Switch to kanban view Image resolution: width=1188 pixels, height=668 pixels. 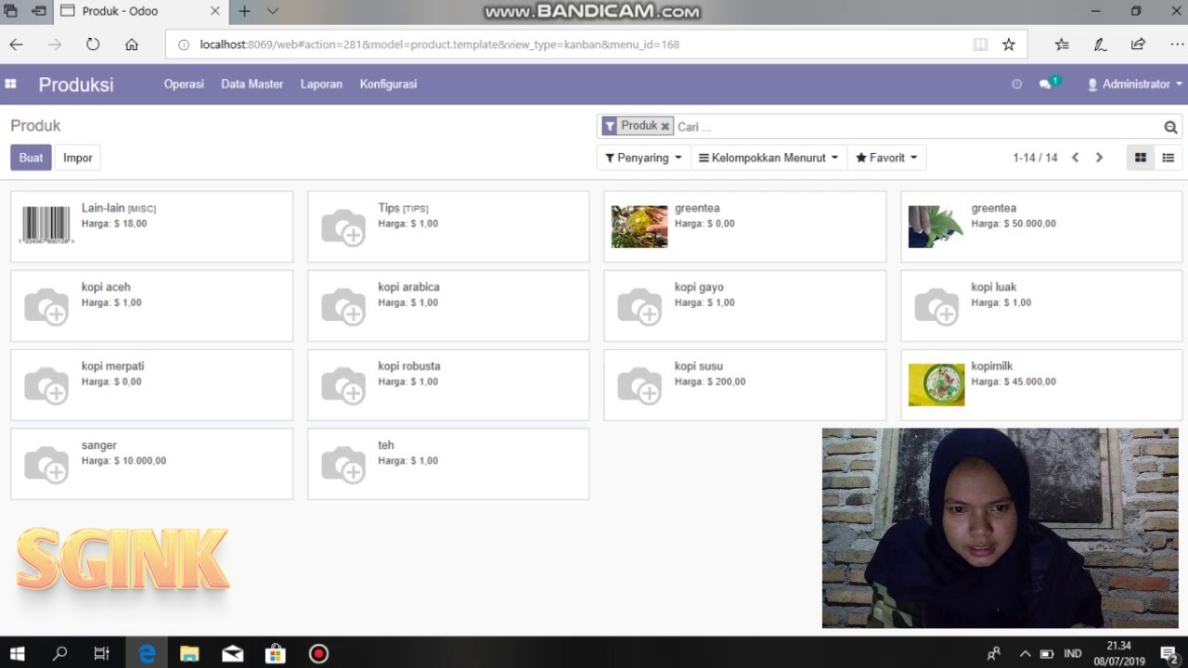tap(1141, 158)
